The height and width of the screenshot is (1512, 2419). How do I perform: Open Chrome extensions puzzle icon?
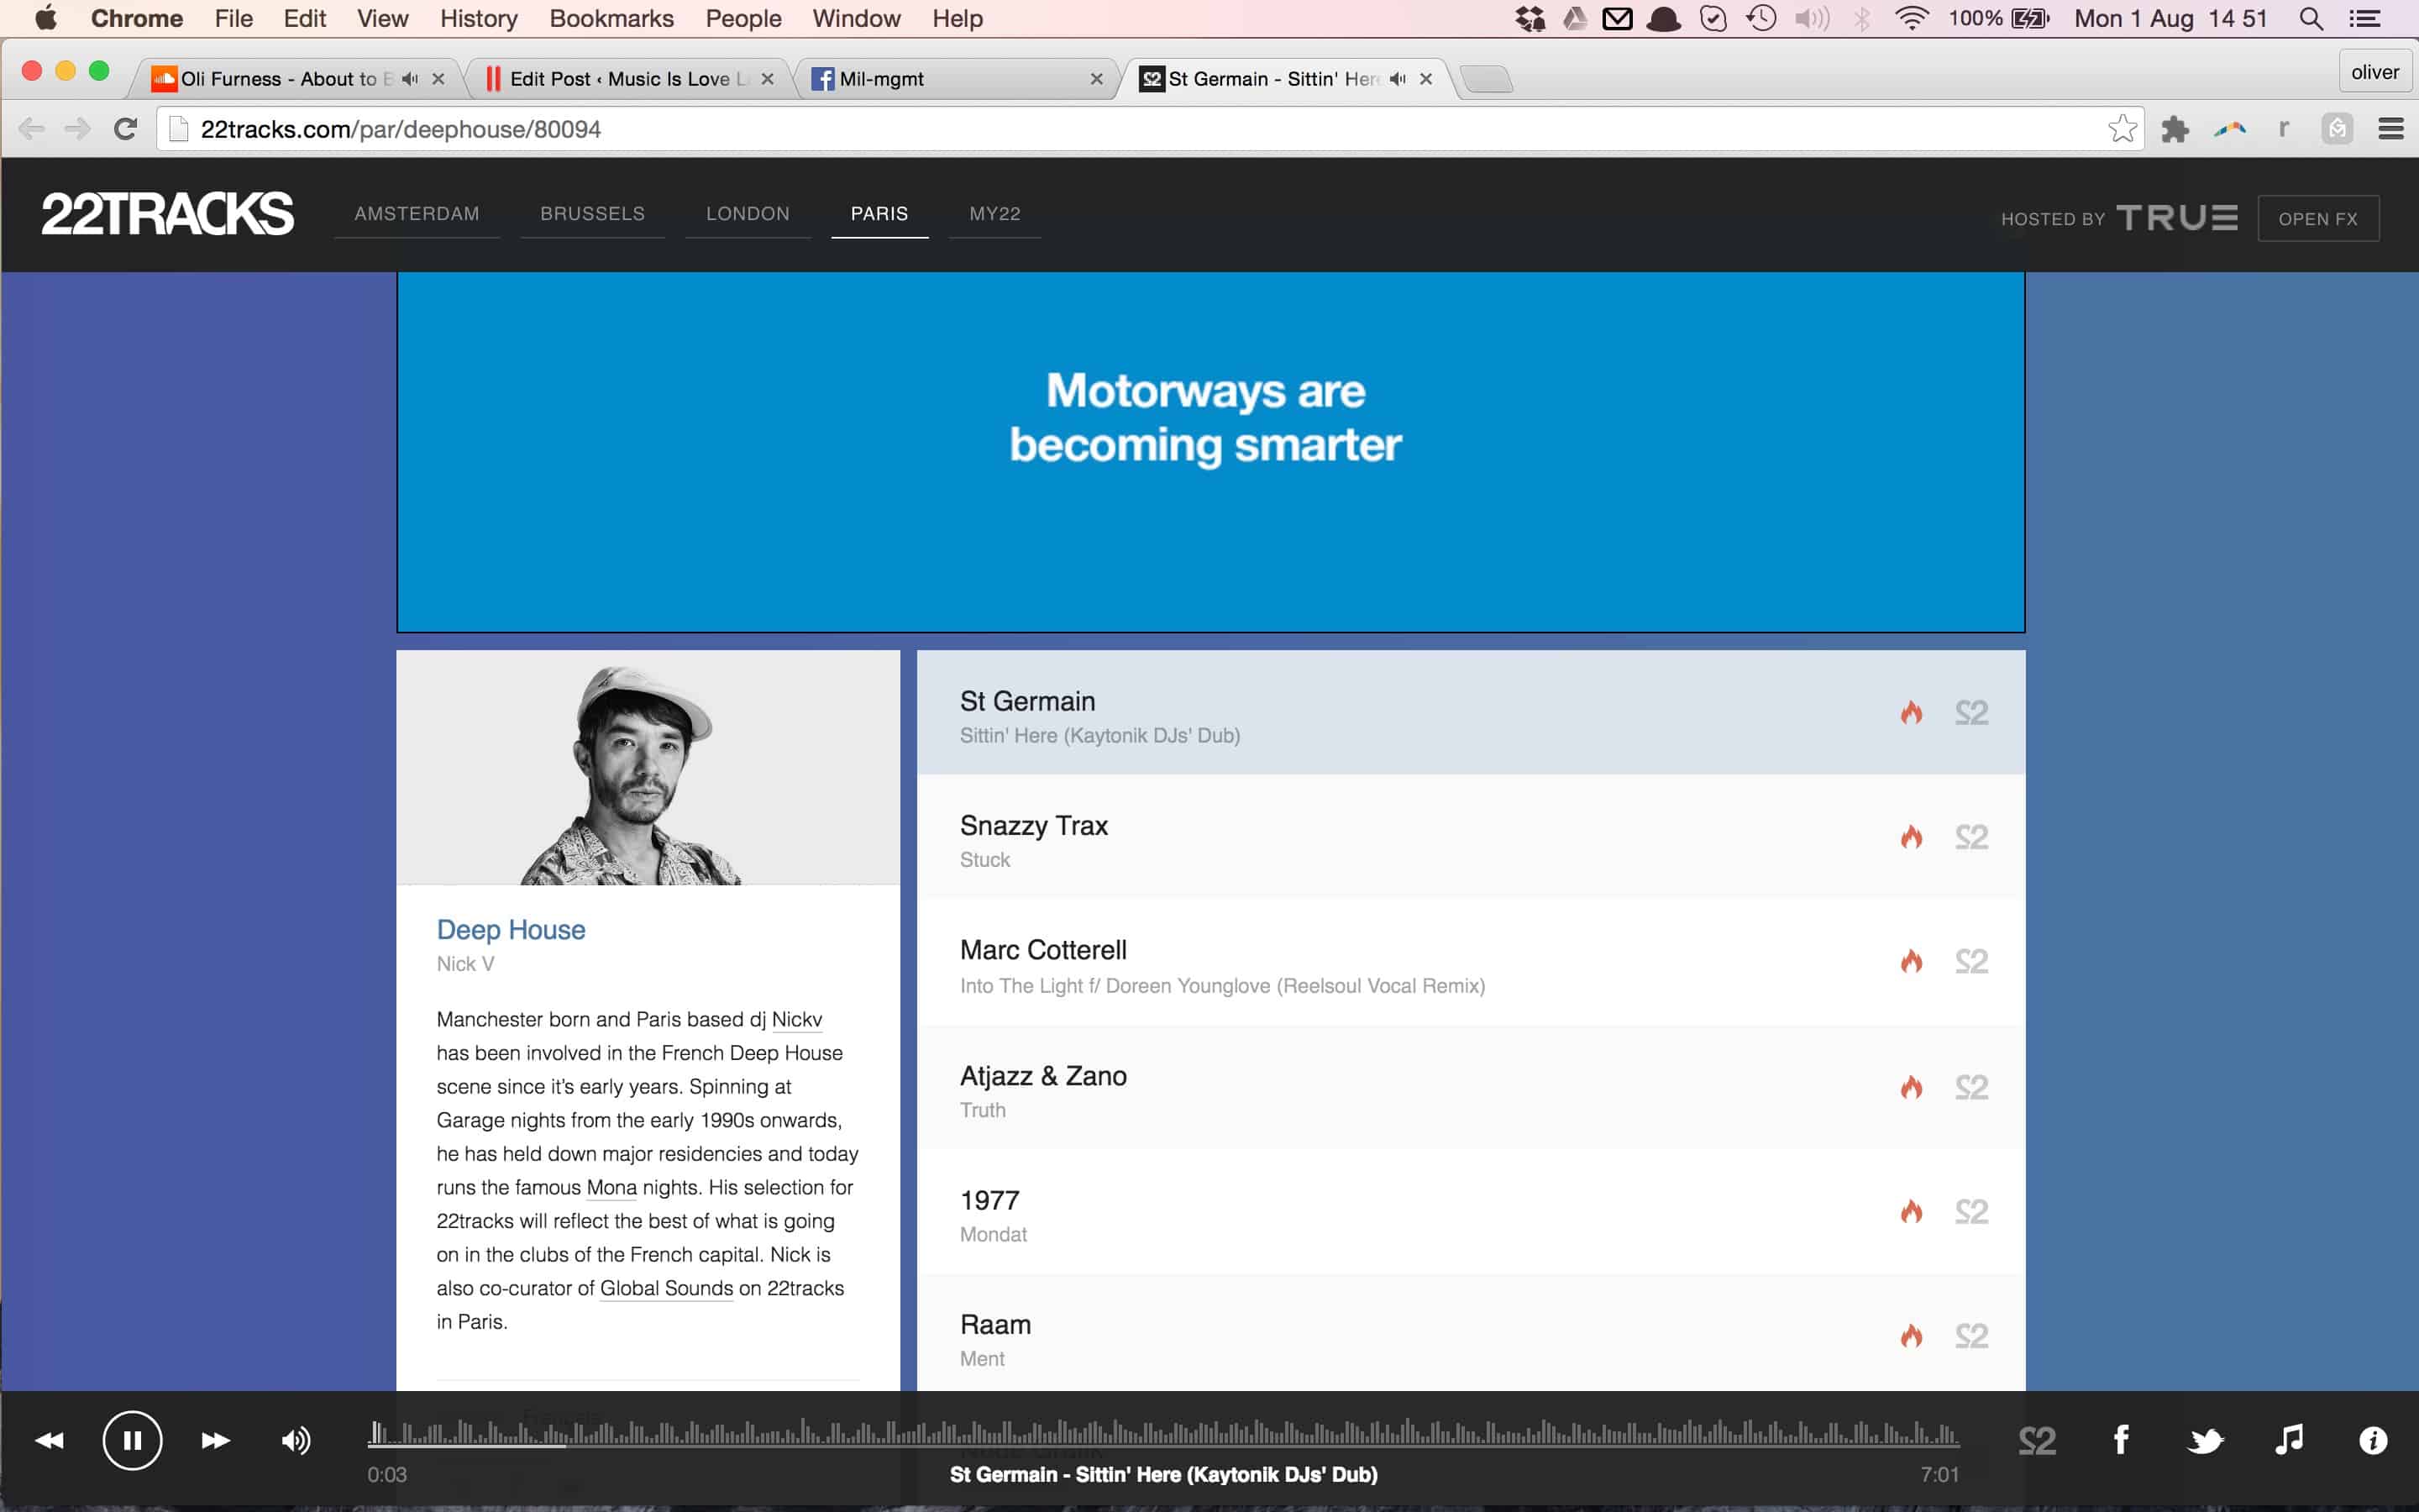coord(2175,129)
